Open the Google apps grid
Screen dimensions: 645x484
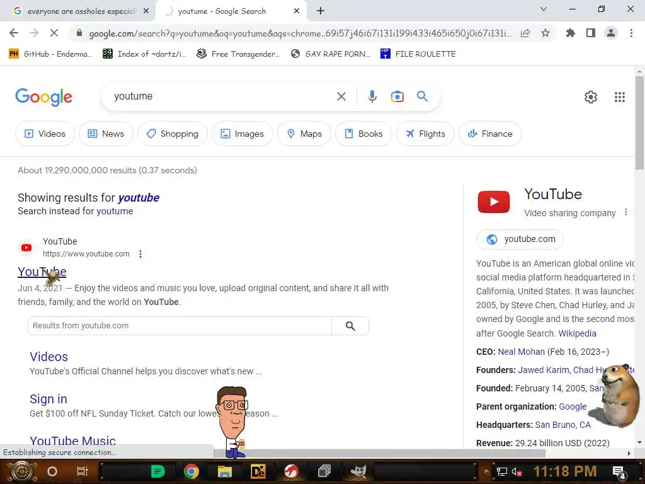point(620,96)
